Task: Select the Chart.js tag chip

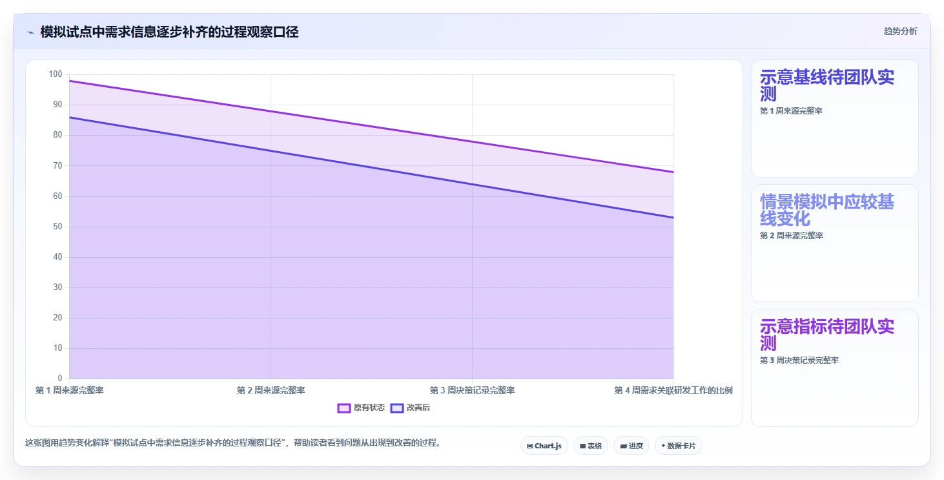Action: [544, 446]
